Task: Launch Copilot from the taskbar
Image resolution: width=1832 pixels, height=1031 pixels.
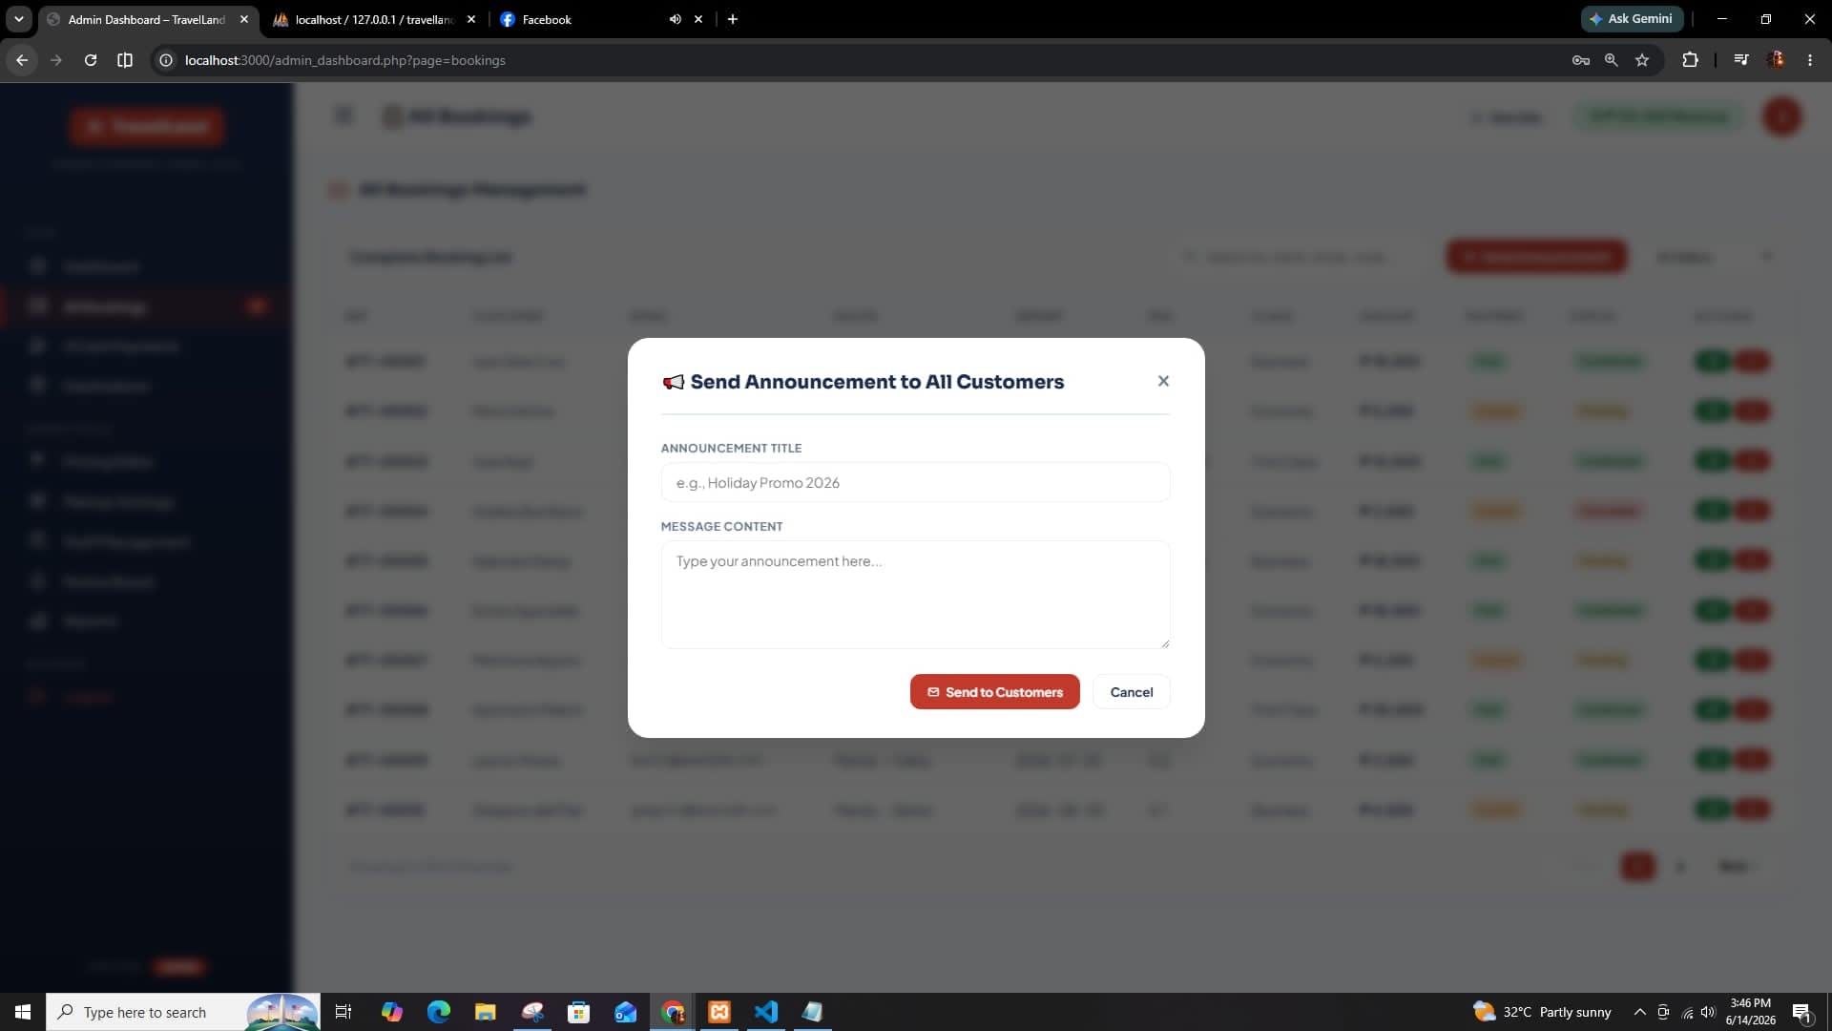Action: [x=391, y=1012]
